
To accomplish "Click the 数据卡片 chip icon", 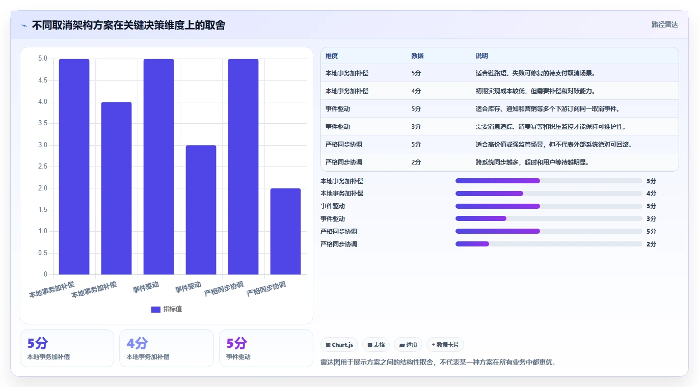I will point(434,345).
